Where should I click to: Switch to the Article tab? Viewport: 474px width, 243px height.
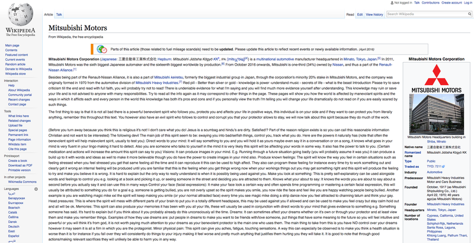click(x=49, y=14)
